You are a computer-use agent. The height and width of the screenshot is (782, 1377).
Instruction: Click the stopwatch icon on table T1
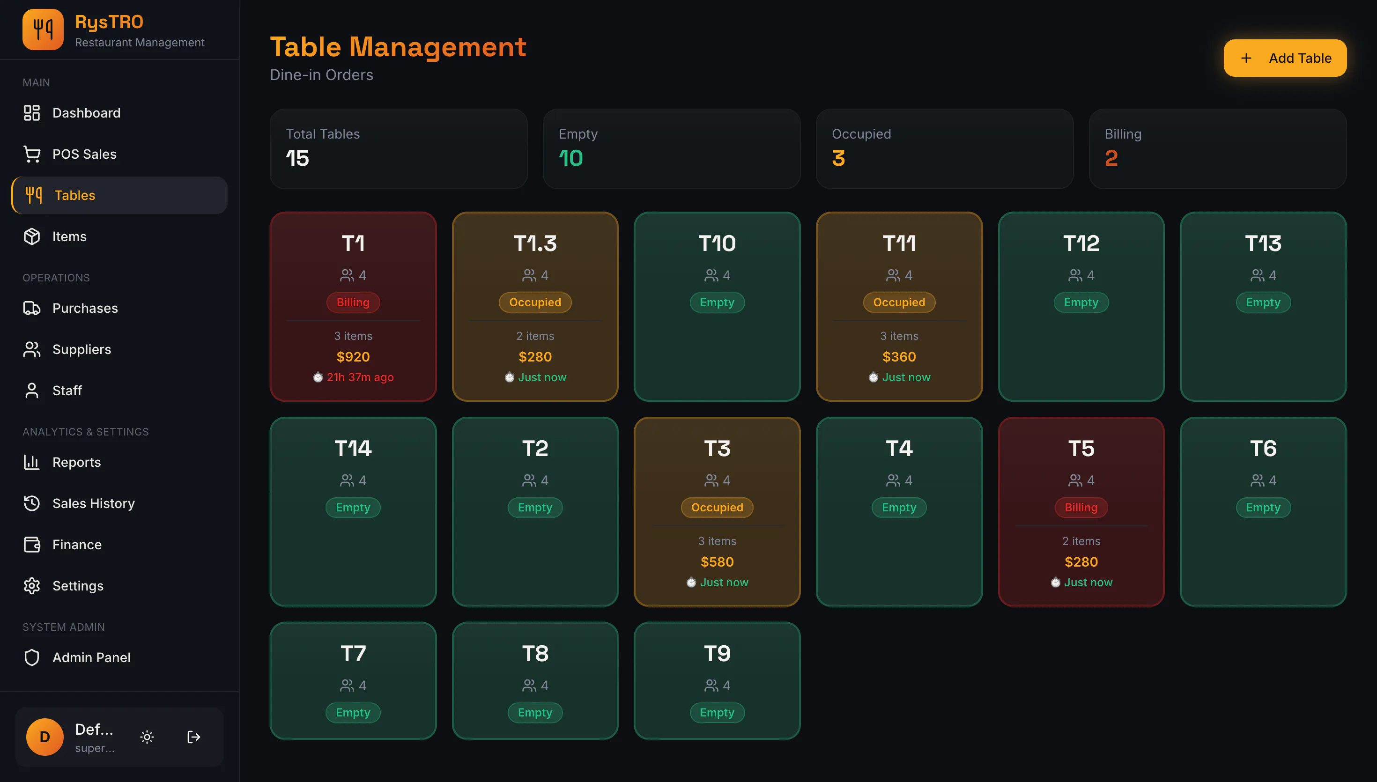(318, 377)
